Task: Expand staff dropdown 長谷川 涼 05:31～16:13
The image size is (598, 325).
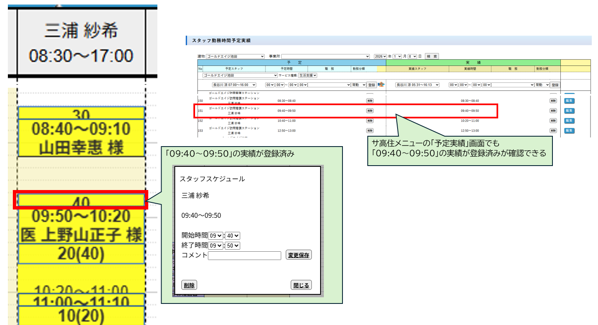Action: 417,85
